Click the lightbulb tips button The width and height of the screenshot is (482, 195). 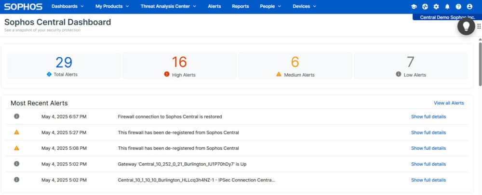466,26
